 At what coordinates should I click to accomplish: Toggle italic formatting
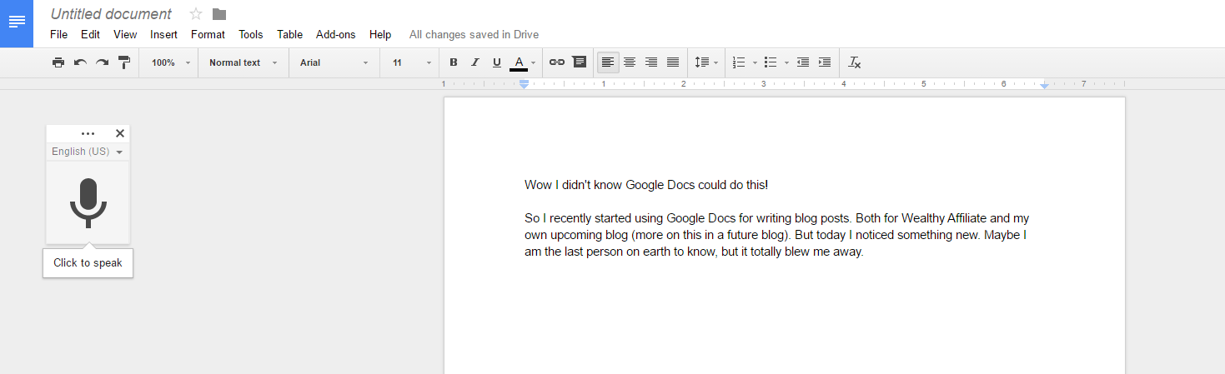tap(475, 62)
